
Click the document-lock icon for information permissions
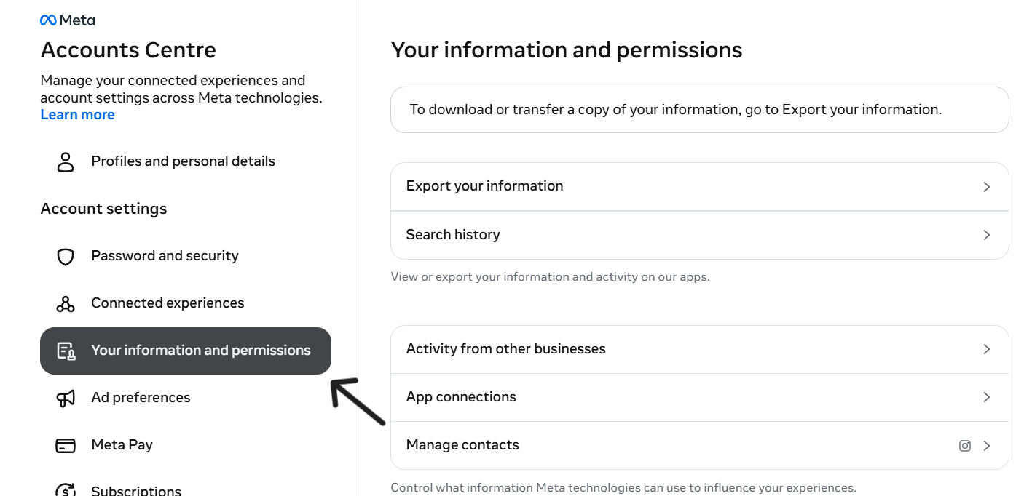pos(66,351)
